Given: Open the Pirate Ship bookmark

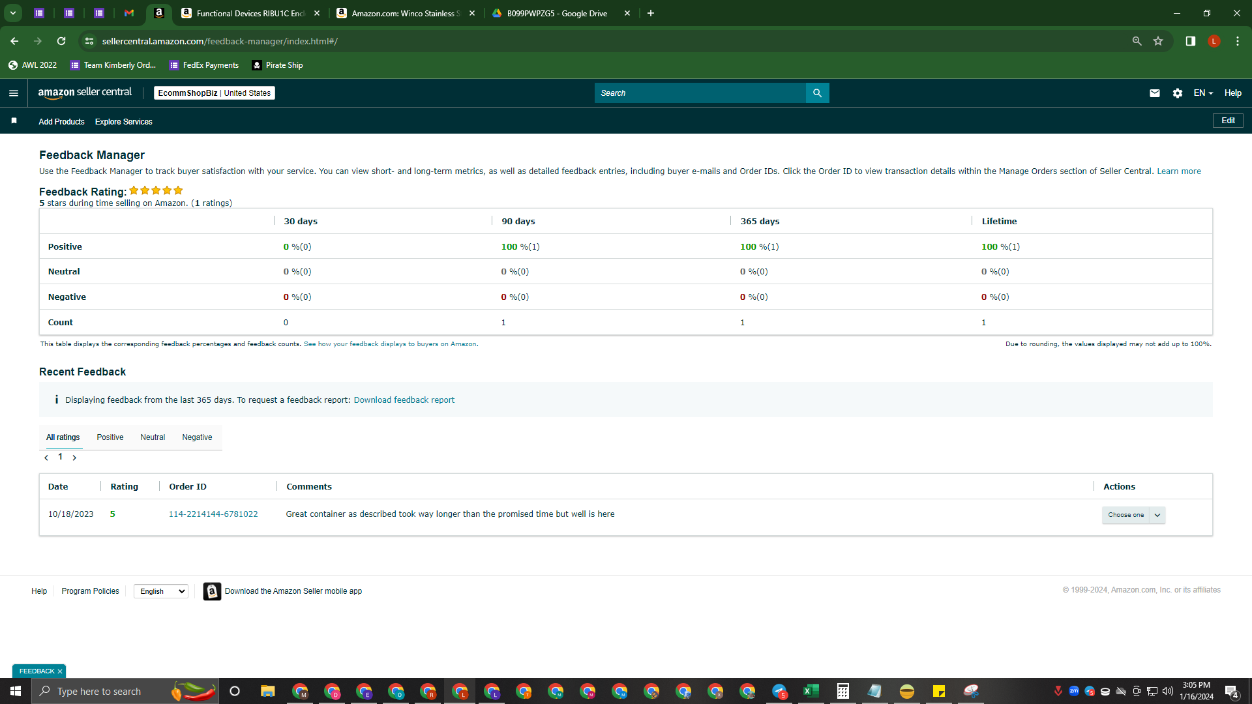Looking at the screenshot, I should coord(278,65).
